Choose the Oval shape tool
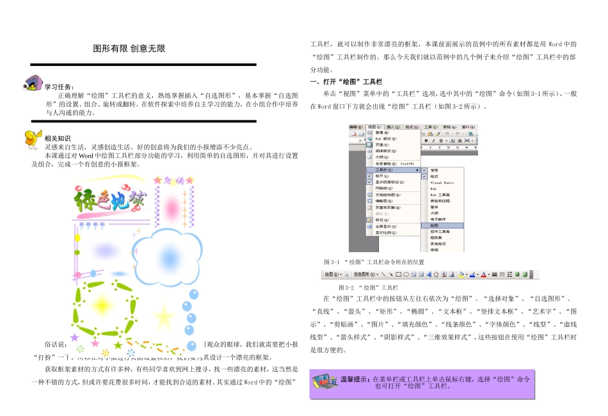The width and height of the screenshot is (608, 416). click(406, 274)
